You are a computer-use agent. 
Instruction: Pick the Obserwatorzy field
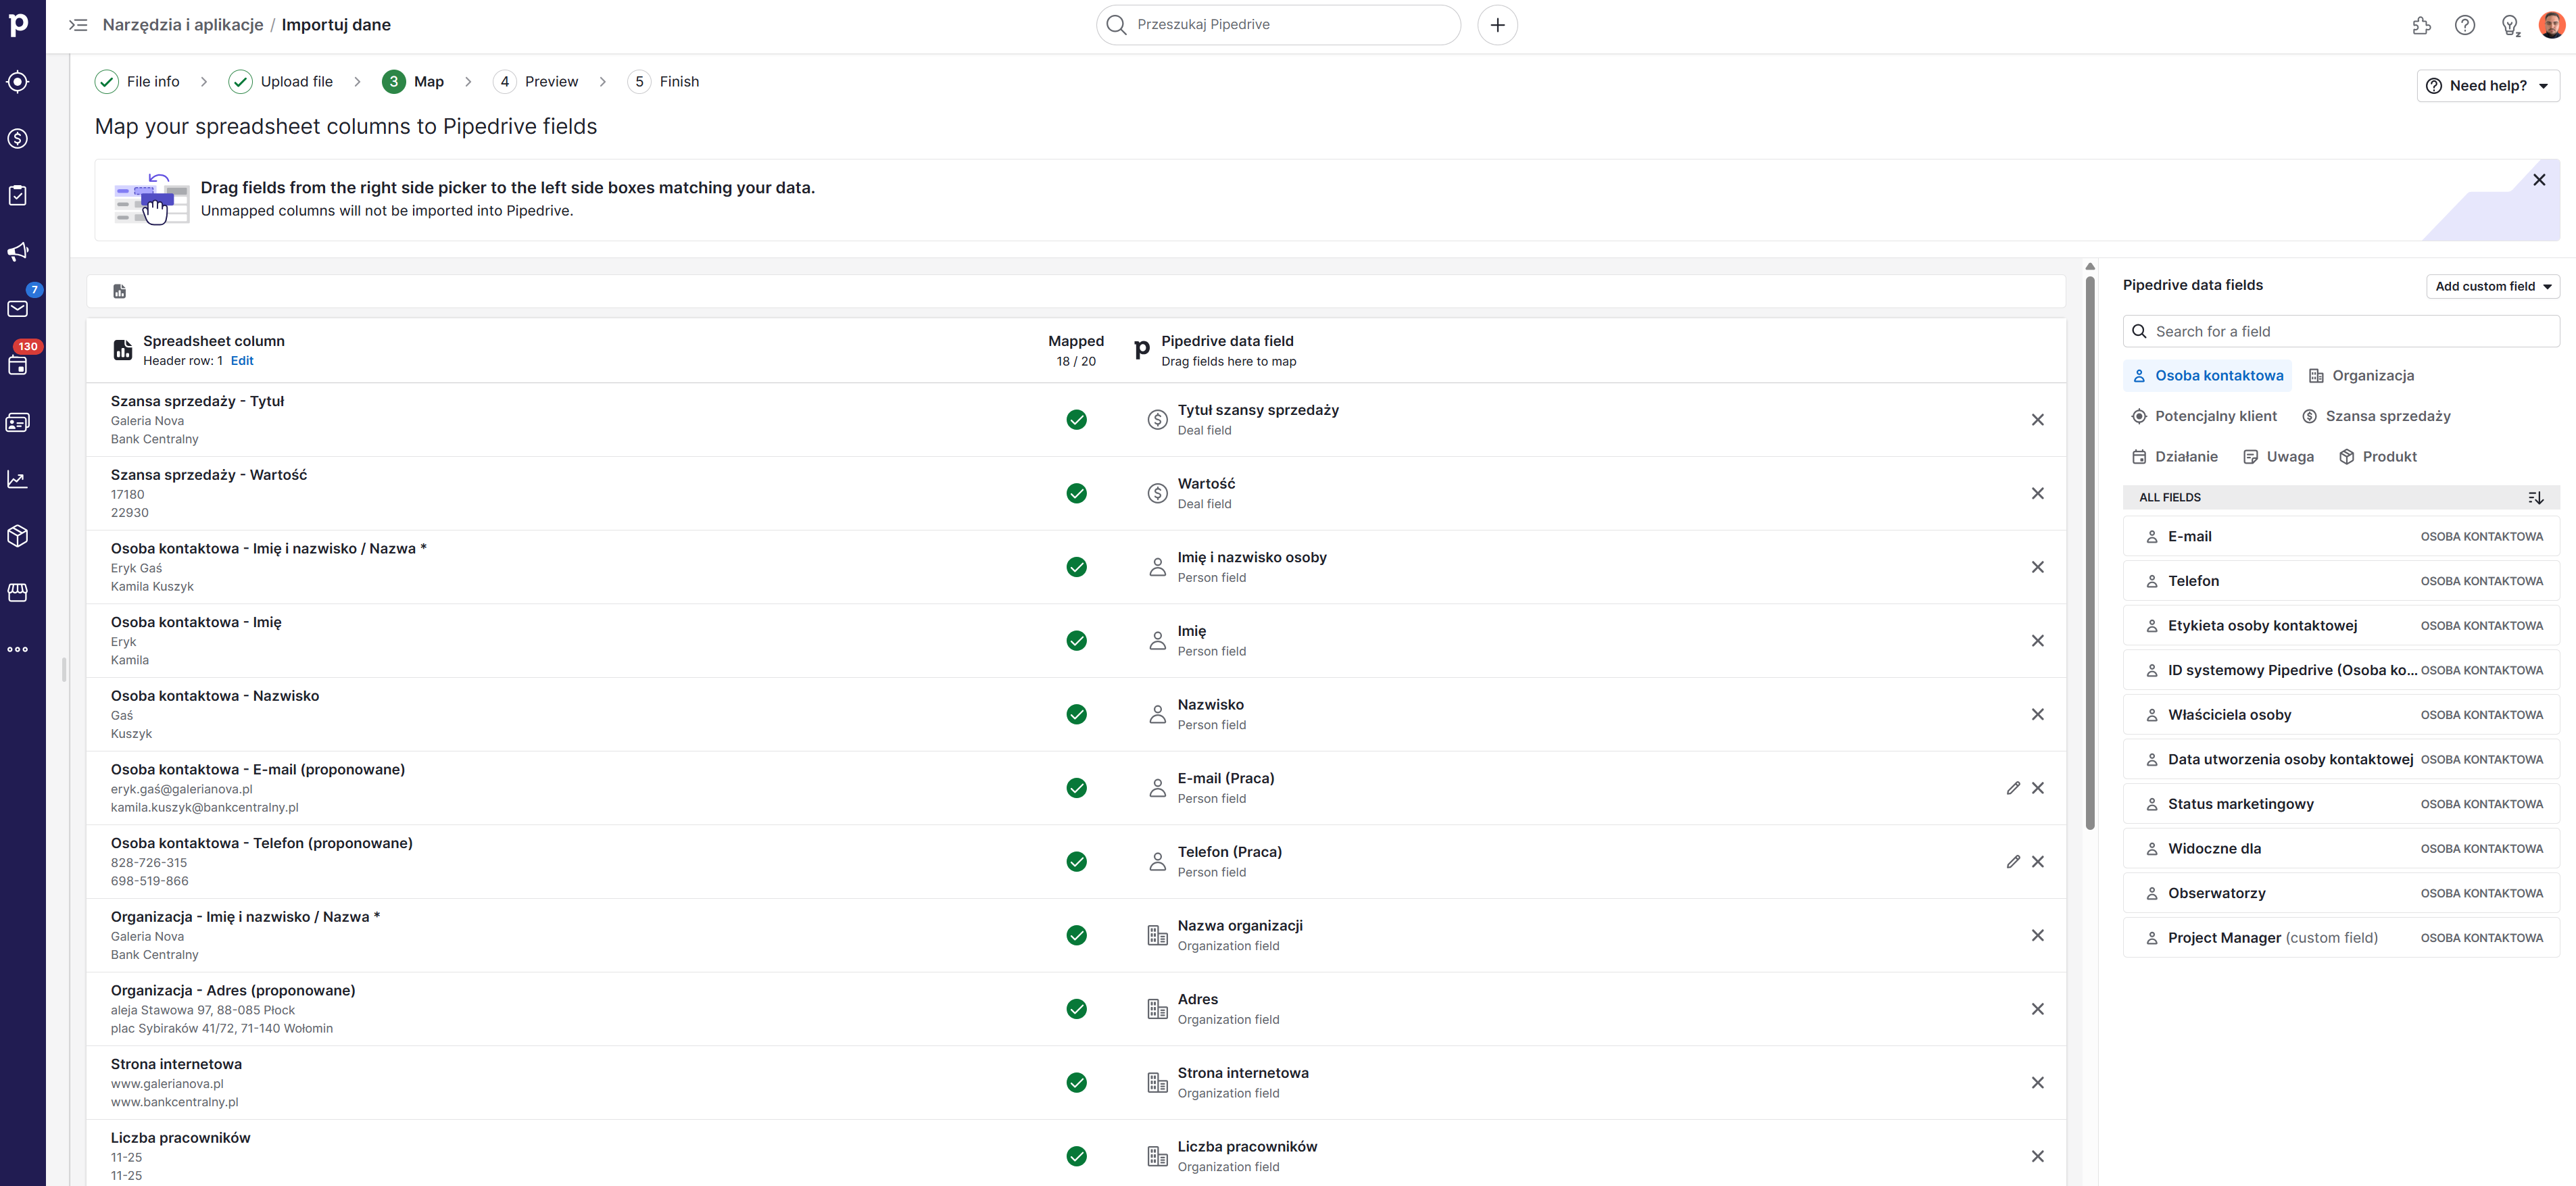(2341, 893)
